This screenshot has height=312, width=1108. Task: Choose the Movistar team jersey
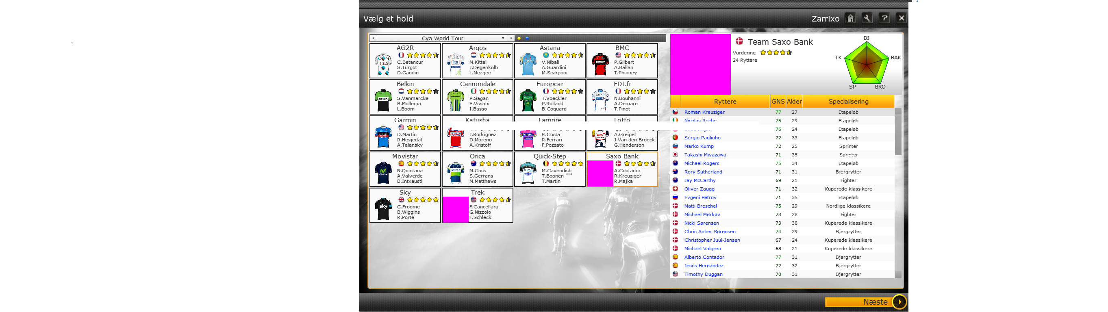(x=383, y=172)
